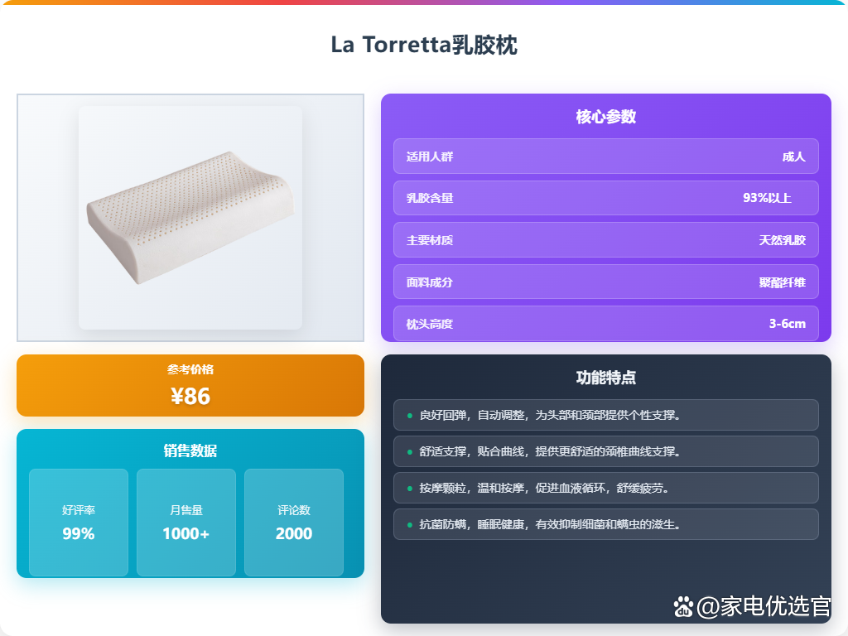The height and width of the screenshot is (636, 848).
Task: Select the 聚酯纤维 value
Action: click(x=782, y=282)
